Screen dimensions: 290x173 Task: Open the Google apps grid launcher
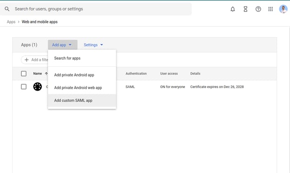[270, 9]
